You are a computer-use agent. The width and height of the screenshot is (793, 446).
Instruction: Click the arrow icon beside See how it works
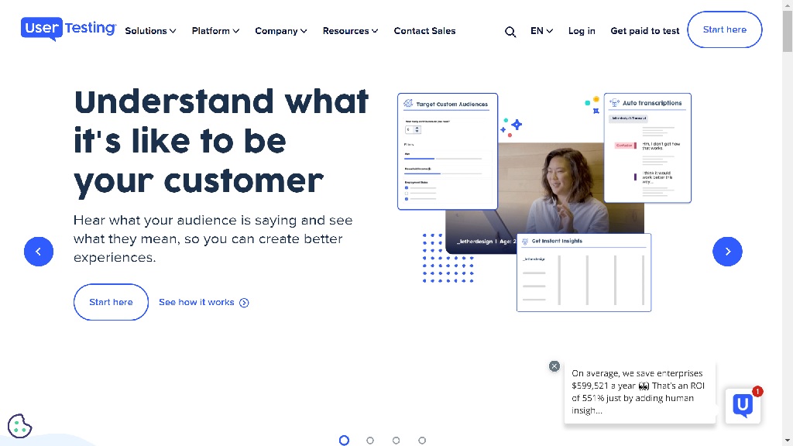tap(245, 303)
